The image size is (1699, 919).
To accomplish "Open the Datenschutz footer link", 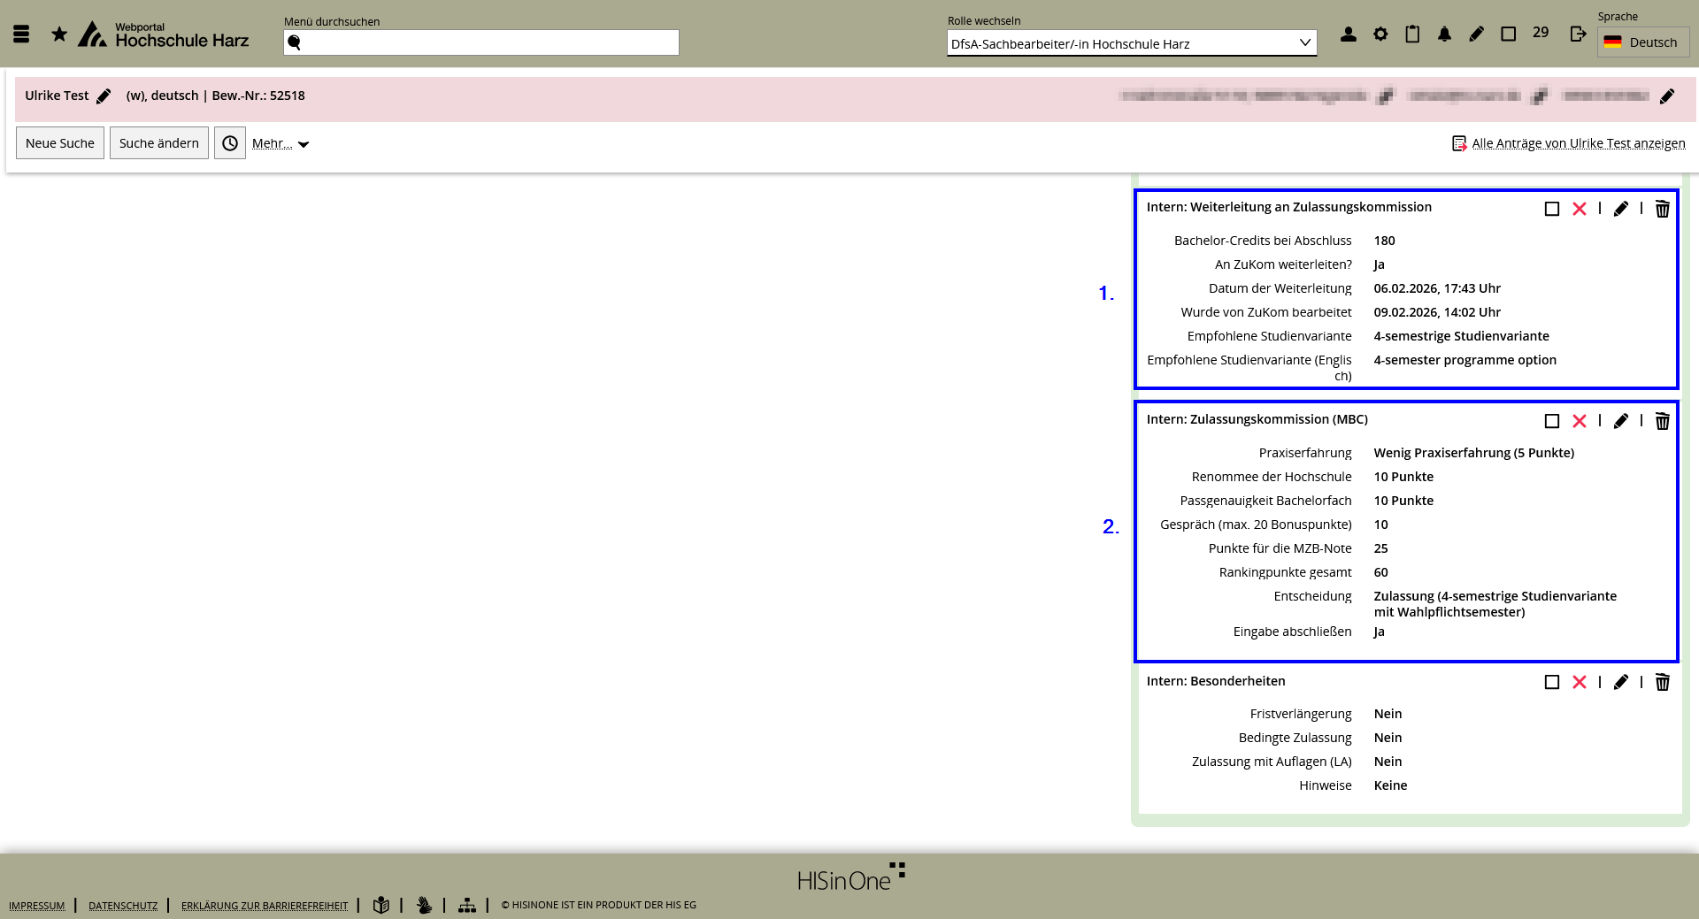I will tap(123, 906).
